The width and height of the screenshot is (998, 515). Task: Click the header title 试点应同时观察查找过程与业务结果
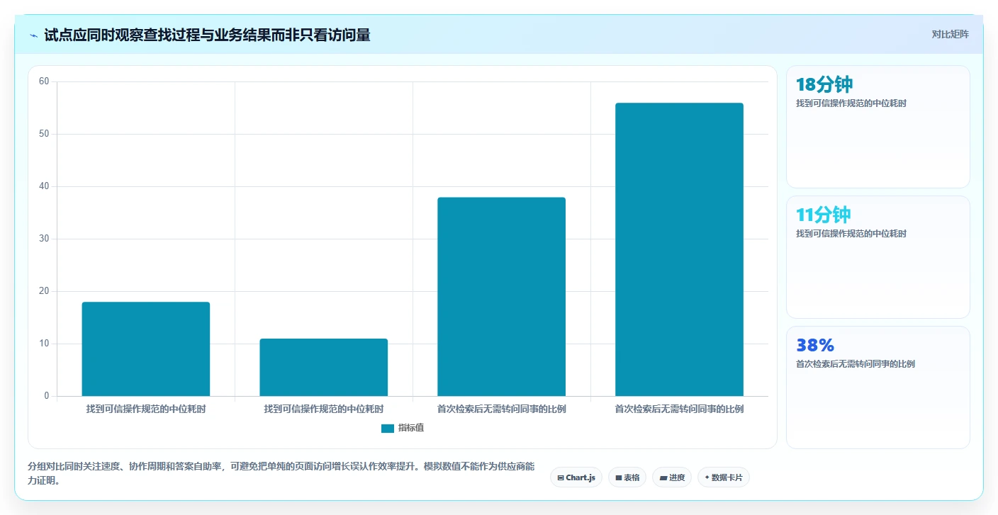207,35
